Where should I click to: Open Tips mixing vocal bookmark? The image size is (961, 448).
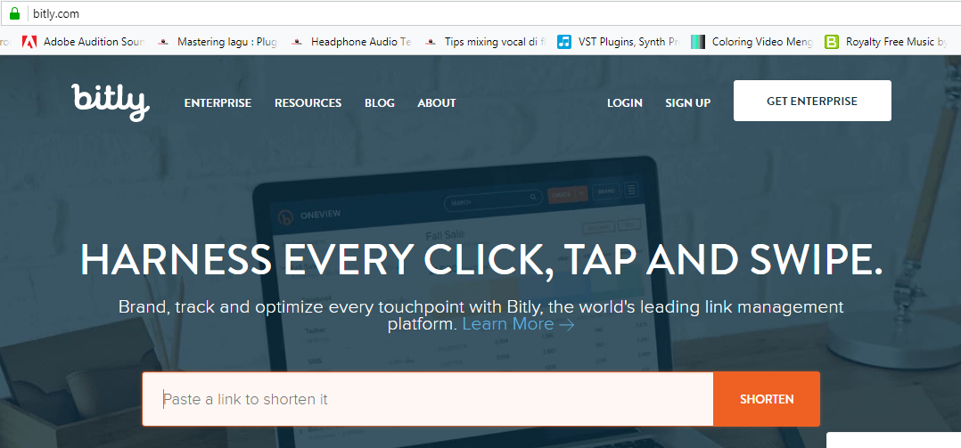click(x=485, y=42)
